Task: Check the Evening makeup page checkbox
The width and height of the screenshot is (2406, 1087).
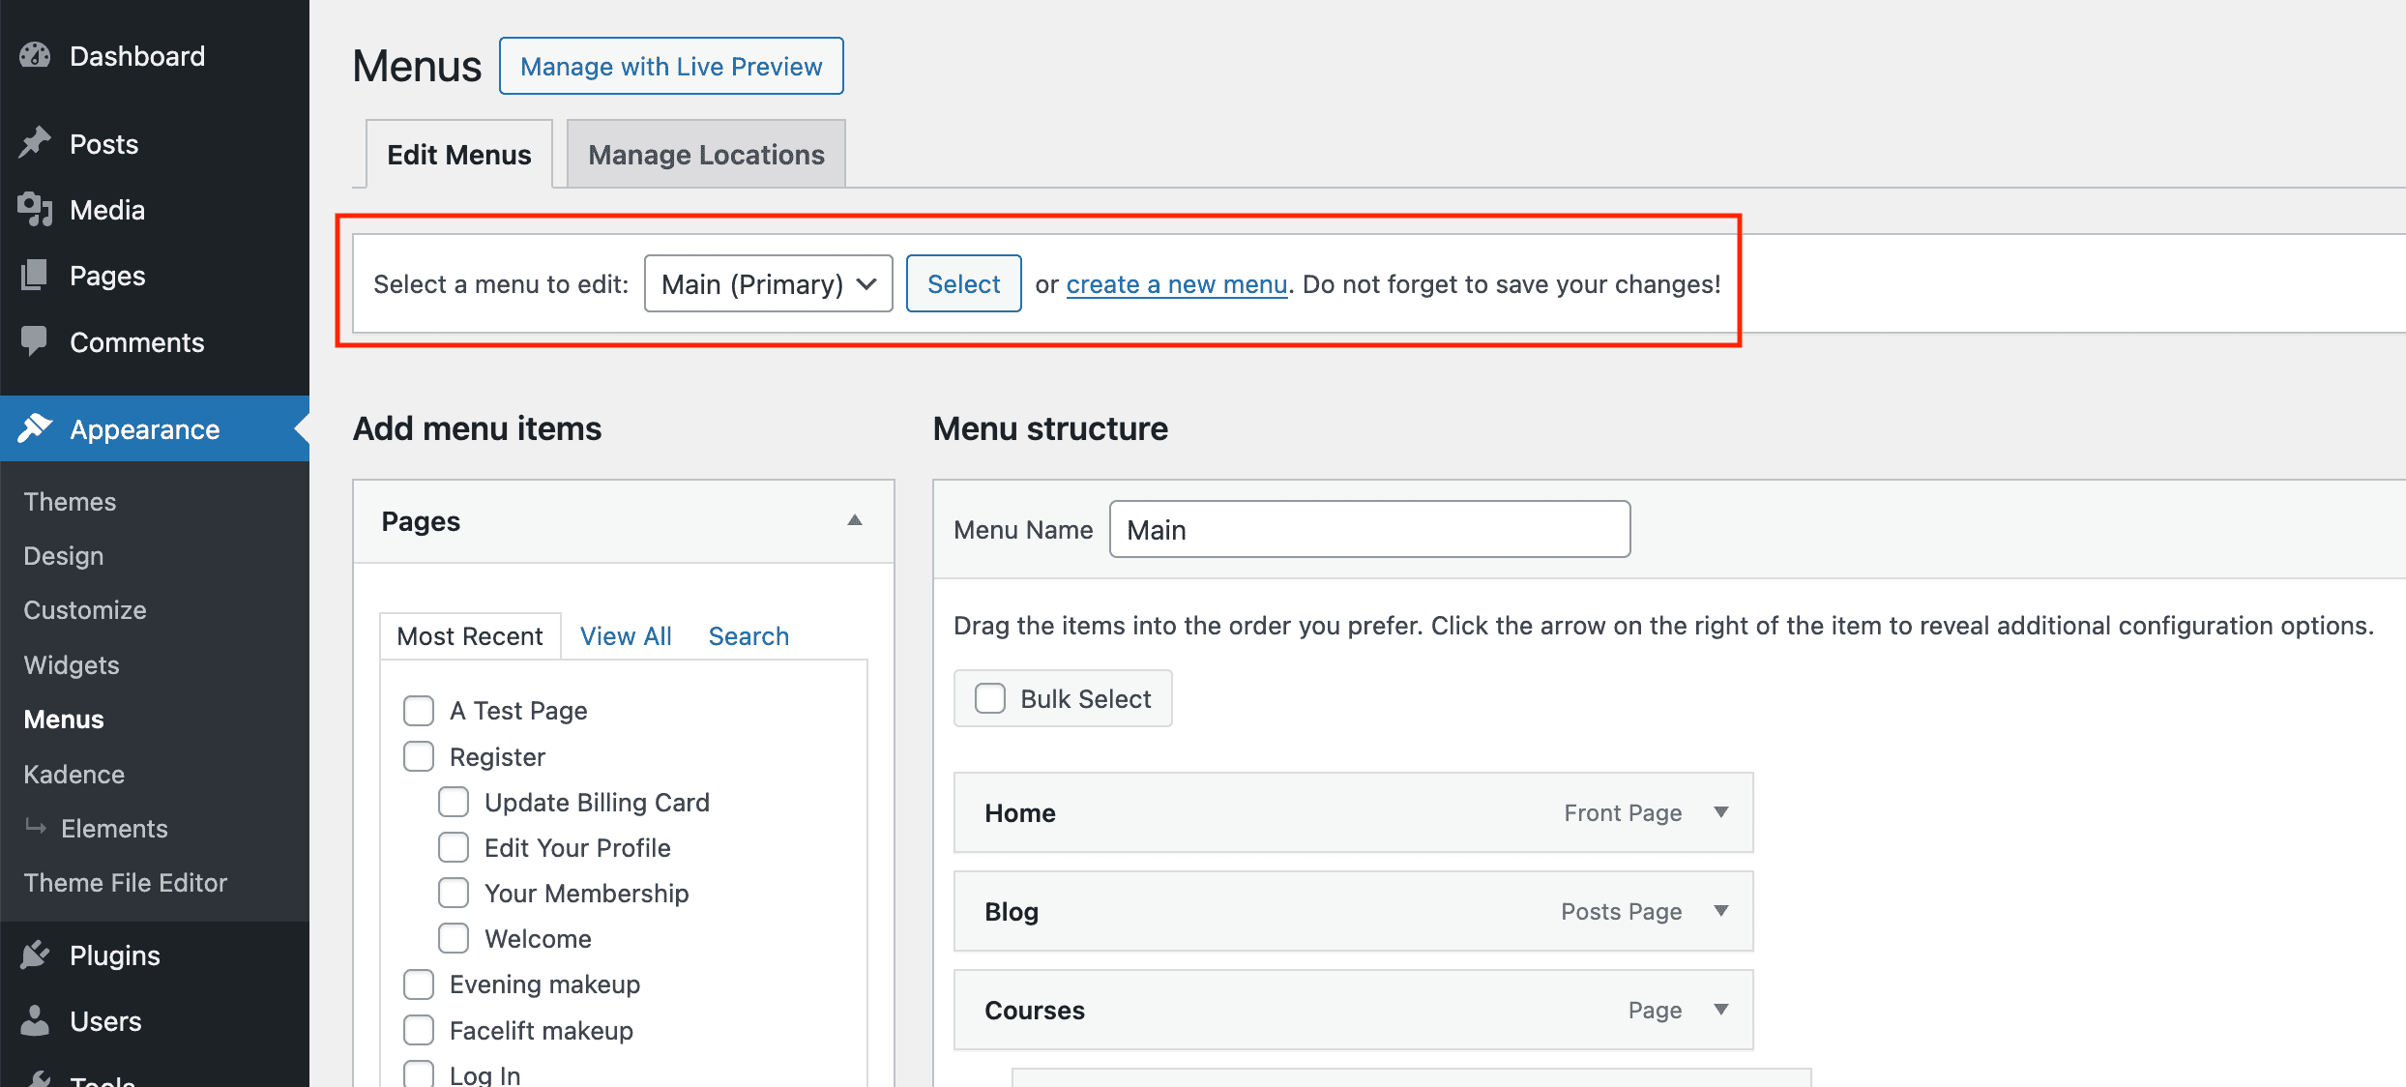Action: click(x=418, y=984)
